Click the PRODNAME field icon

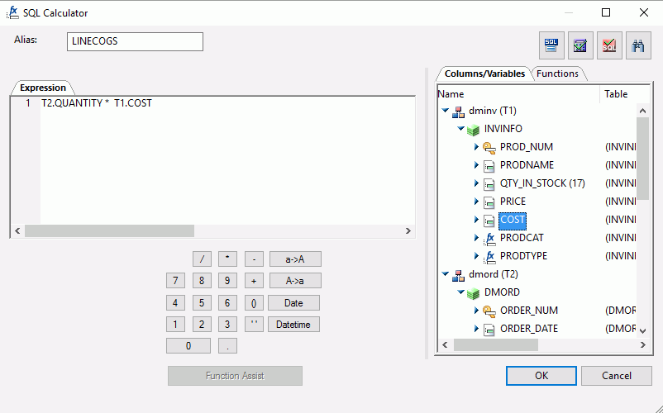tap(489, 166)
